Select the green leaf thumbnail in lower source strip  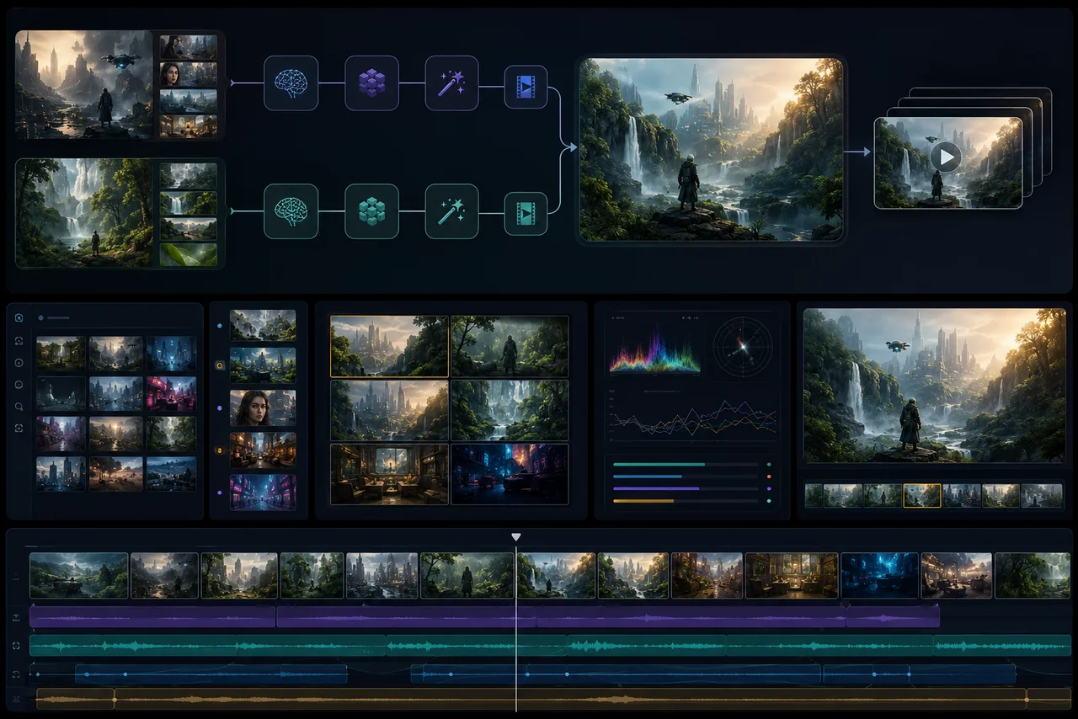tap(189, 255)
